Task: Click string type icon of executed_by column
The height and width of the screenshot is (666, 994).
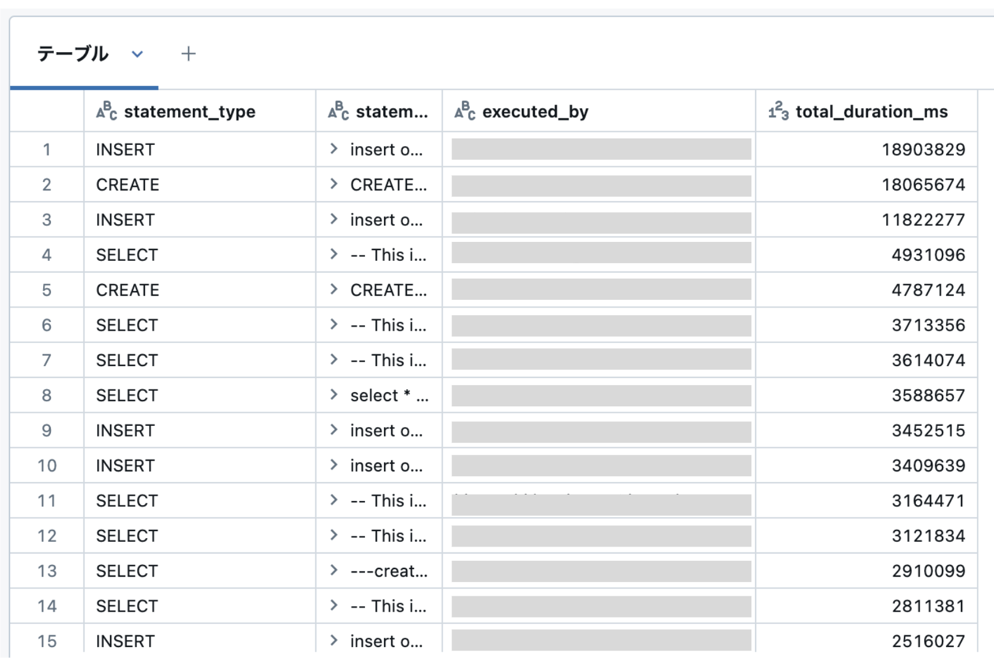Action: coord(465,111)
